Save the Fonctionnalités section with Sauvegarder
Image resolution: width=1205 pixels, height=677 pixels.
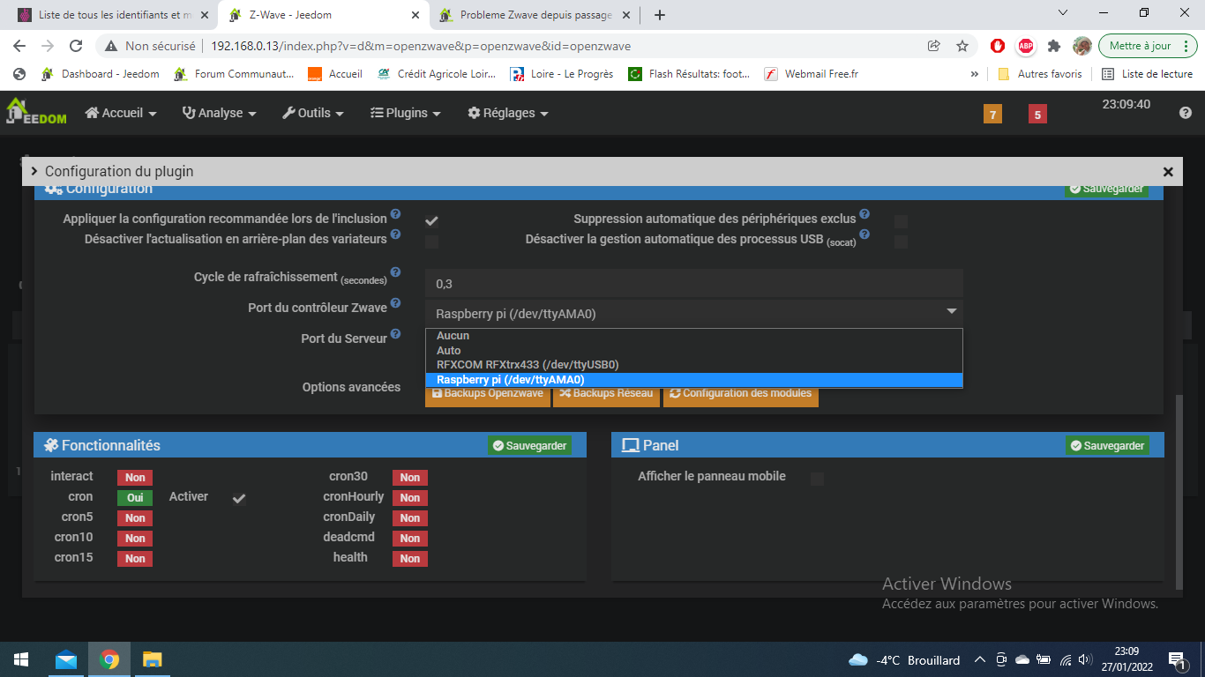tap(529, 445)
